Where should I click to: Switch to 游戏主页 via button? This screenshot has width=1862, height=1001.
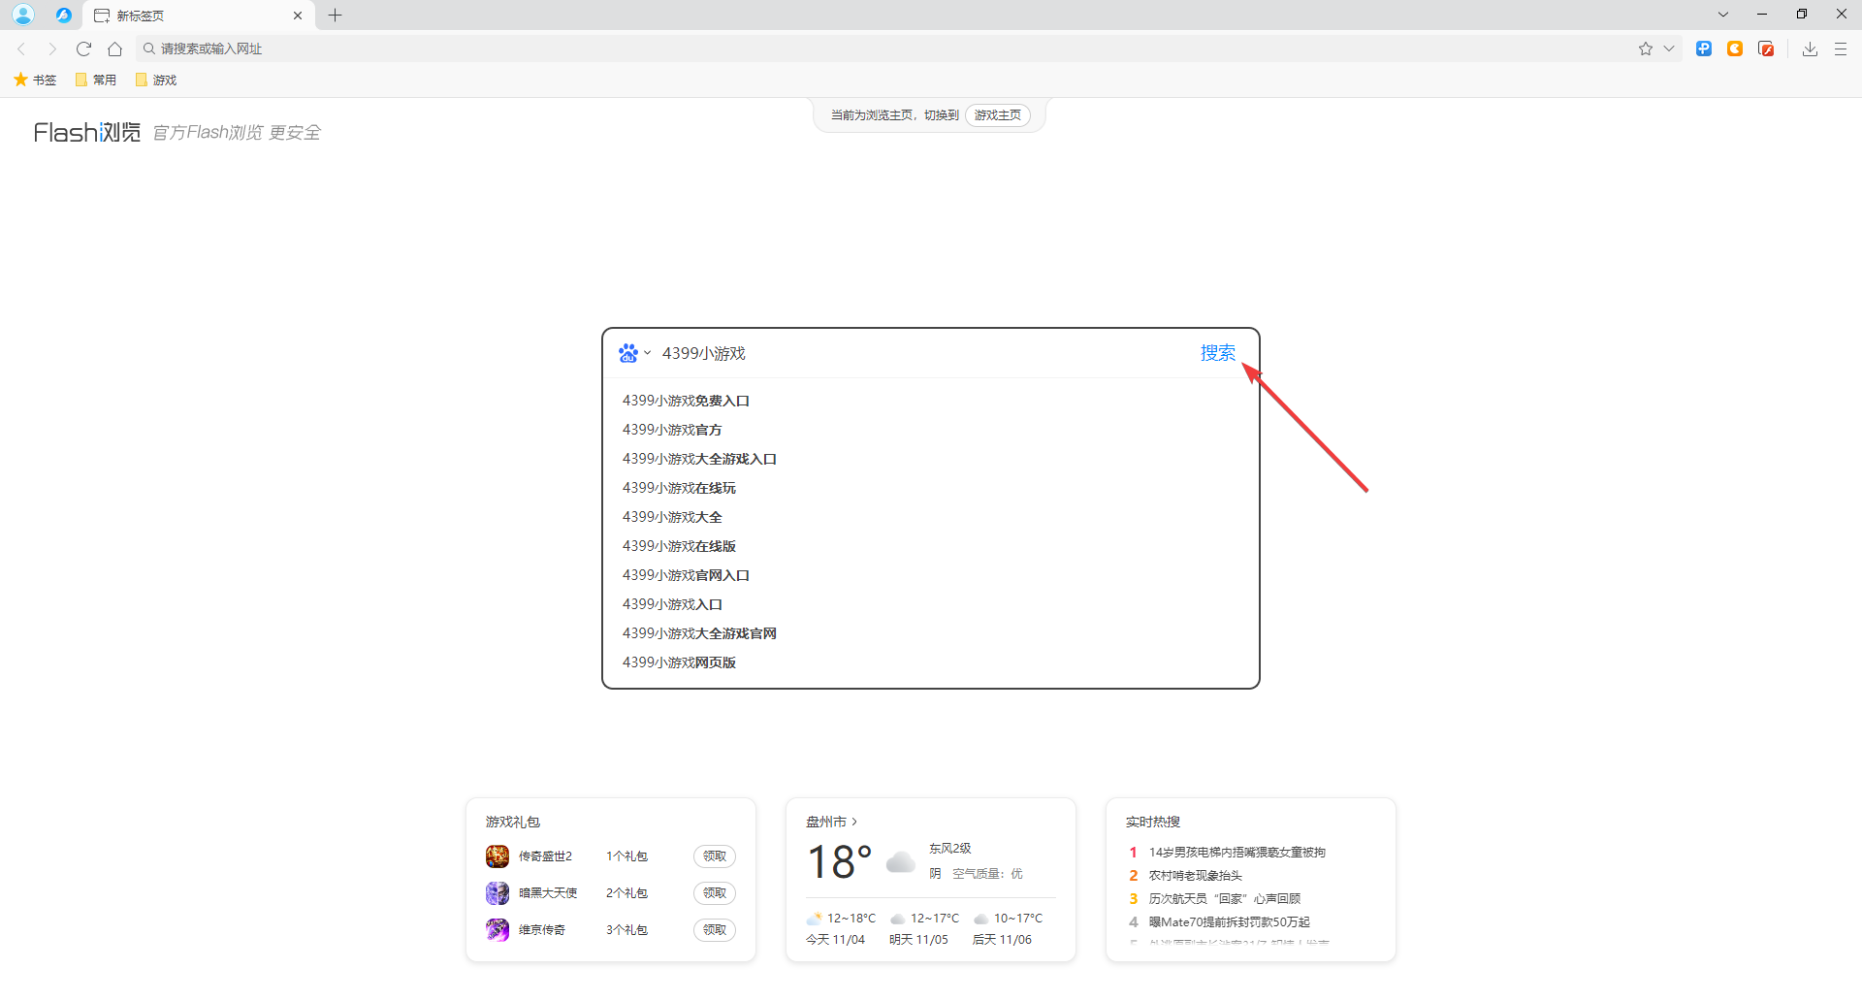coord(998,114)
